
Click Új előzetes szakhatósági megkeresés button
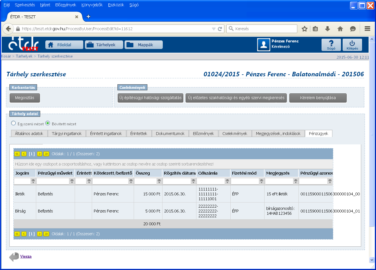pyautogui.click(x=236, y=98)
